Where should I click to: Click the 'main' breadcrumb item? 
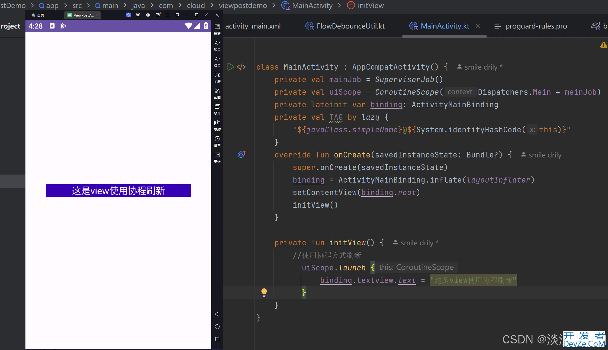tap(107, 5)
